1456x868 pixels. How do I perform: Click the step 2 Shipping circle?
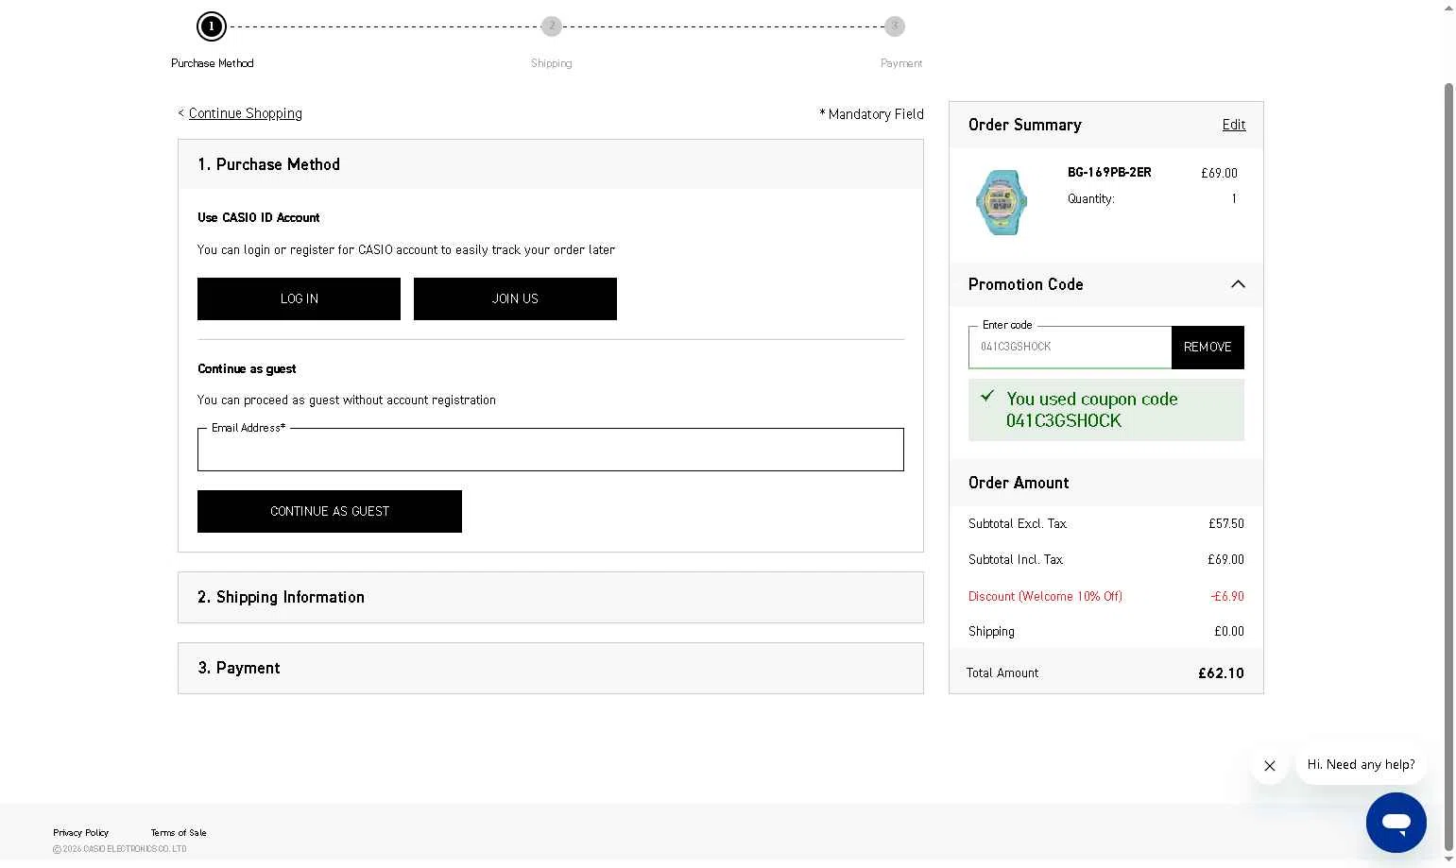pos(552,26)
